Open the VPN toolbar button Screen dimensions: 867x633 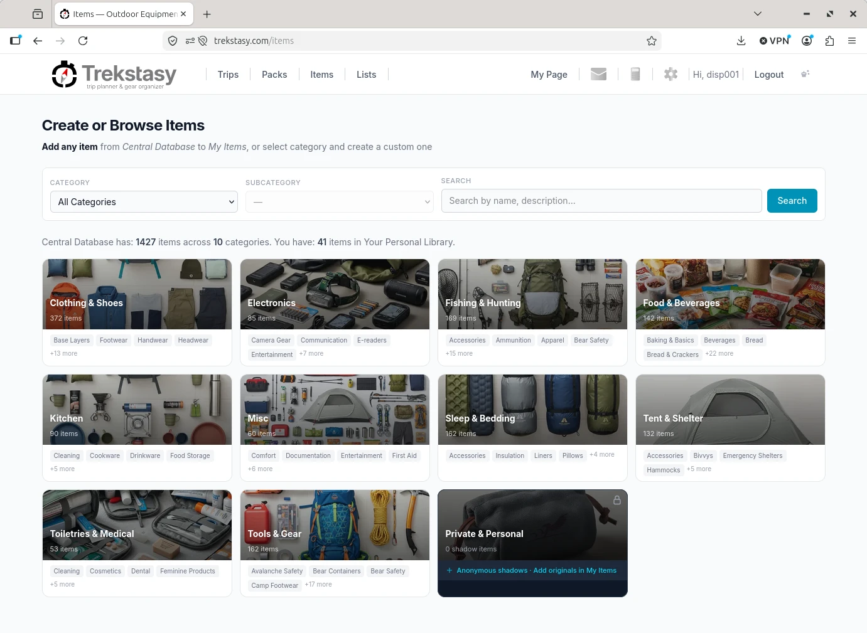(774, 41)
